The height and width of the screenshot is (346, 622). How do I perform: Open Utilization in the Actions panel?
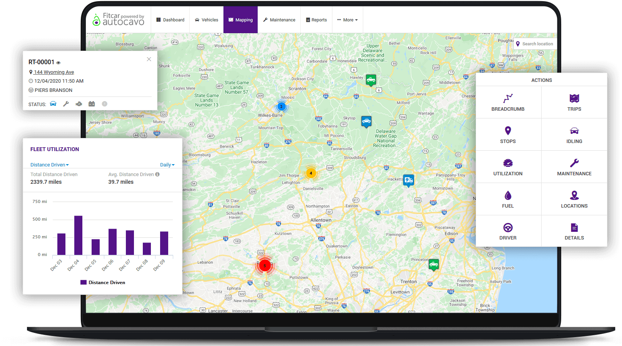tap(508, 167)
